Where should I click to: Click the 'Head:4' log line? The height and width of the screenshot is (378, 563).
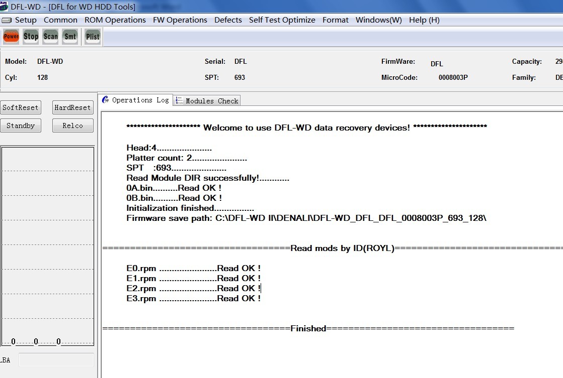(x=169, y=148)
